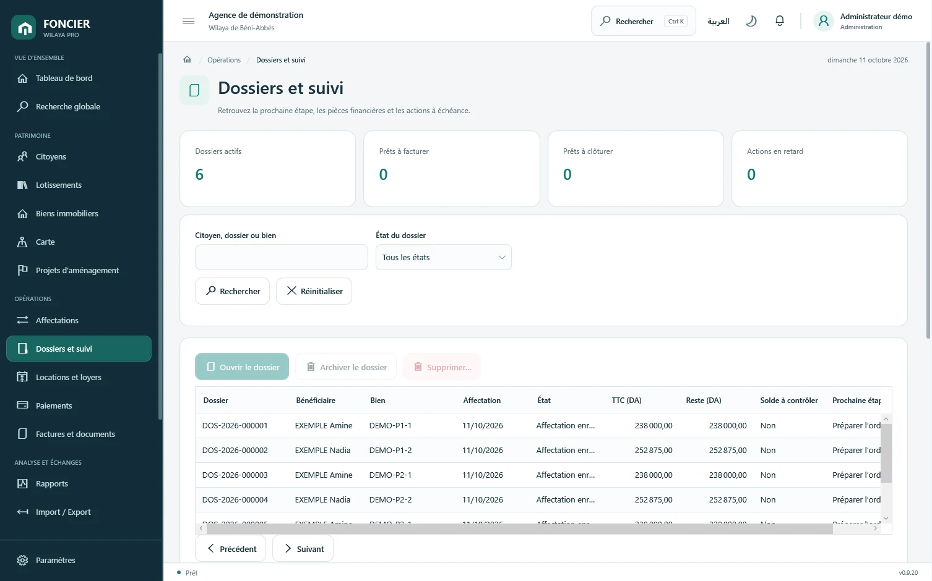Click the Import / Export icon

[22, 512]
